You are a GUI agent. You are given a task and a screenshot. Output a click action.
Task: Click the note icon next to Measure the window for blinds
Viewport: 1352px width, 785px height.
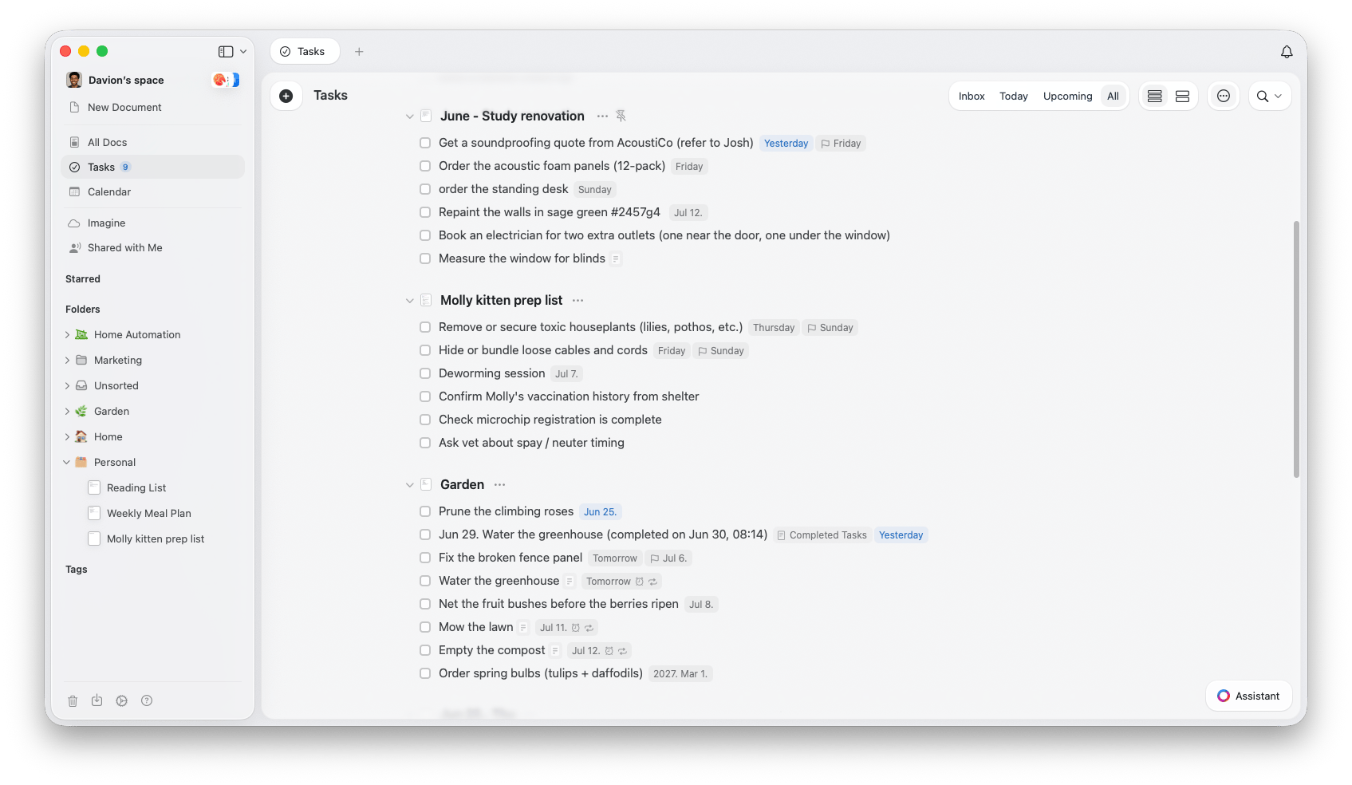click(x=616, y=259)
